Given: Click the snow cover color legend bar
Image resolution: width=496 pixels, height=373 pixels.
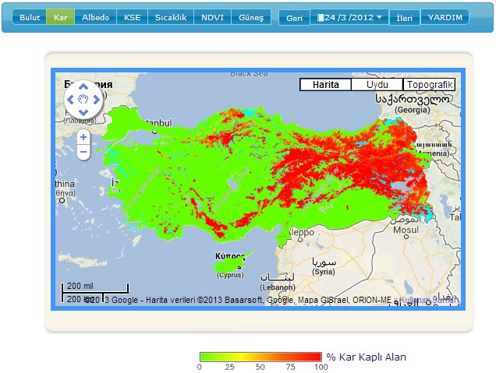Looking at the screenshot, I should click(260, 357).
